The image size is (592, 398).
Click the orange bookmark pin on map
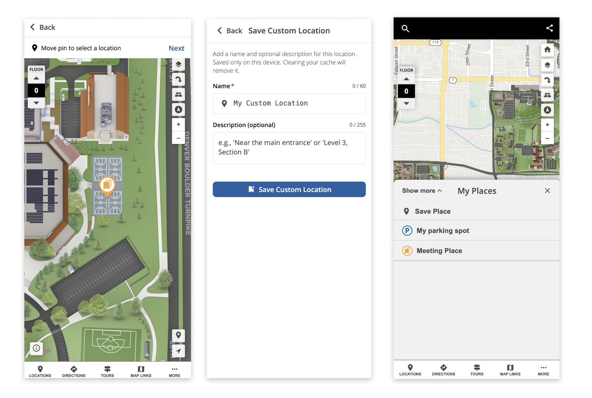(x=107, y=185)
